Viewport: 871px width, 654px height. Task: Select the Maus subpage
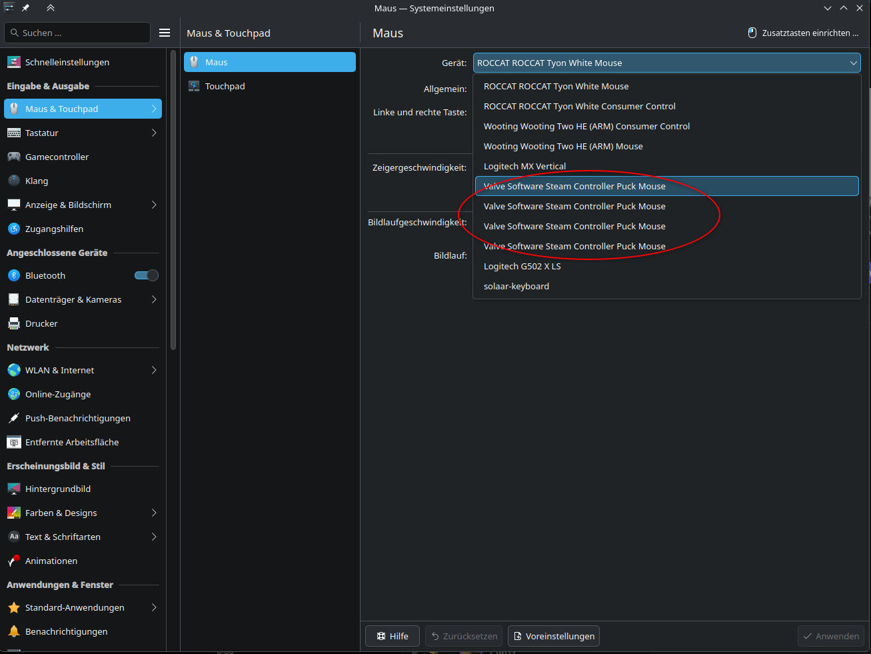click(x=270, y=62)
